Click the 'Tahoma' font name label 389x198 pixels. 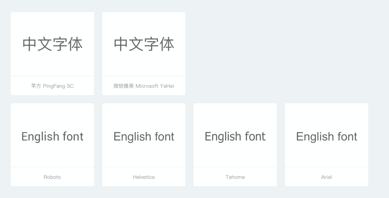pyautogui.click(x=235, y=177)
